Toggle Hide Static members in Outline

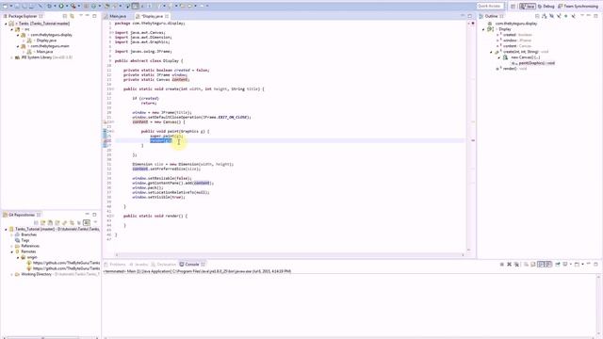[x=559, y=16]
